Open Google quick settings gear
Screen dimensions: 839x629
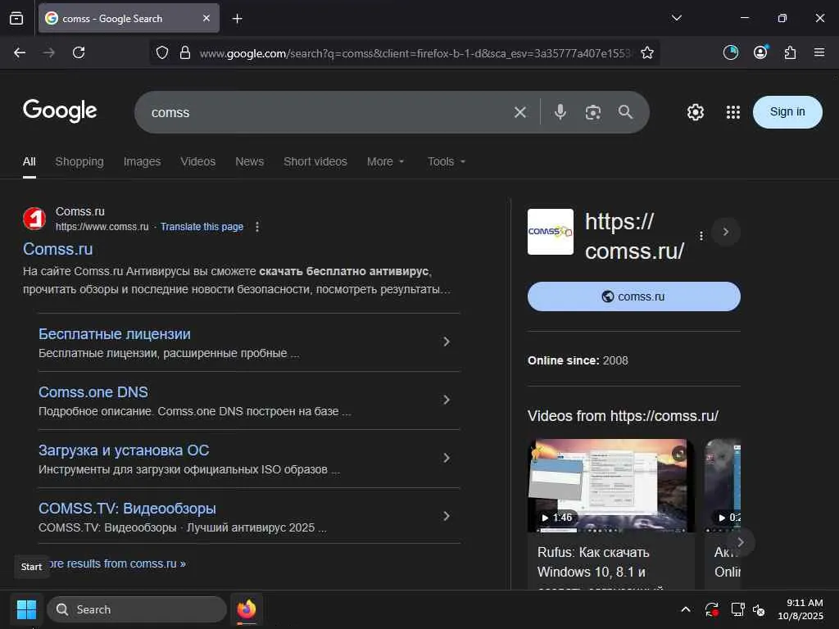coord(695,112)
